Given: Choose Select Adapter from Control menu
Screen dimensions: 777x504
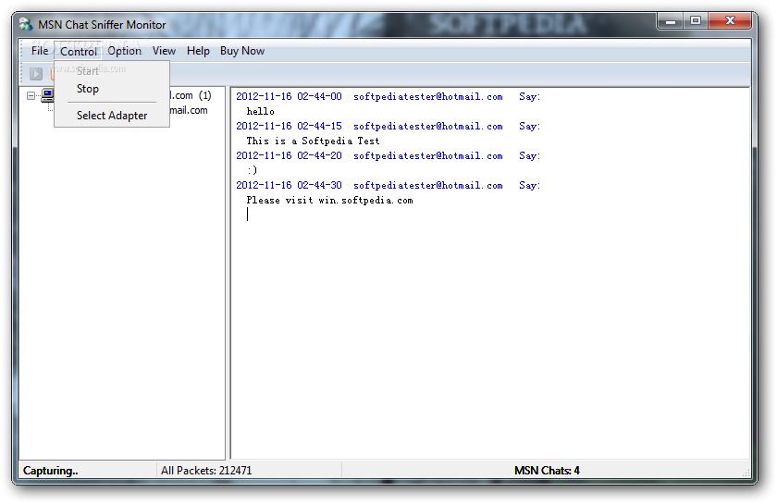Looking at the screenshot, I should click(112, 116).
